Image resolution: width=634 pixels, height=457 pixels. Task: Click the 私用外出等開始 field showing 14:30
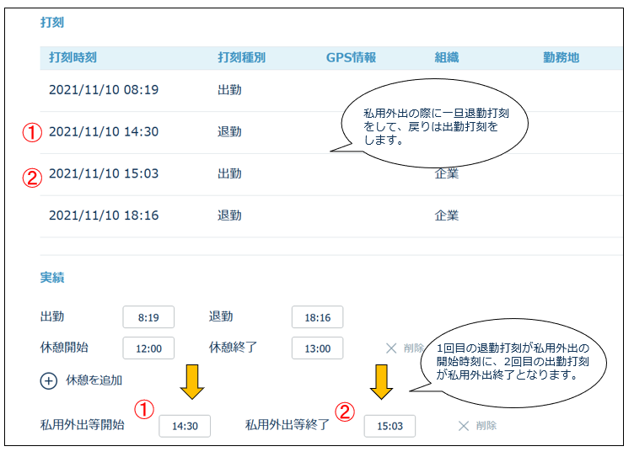185,426
